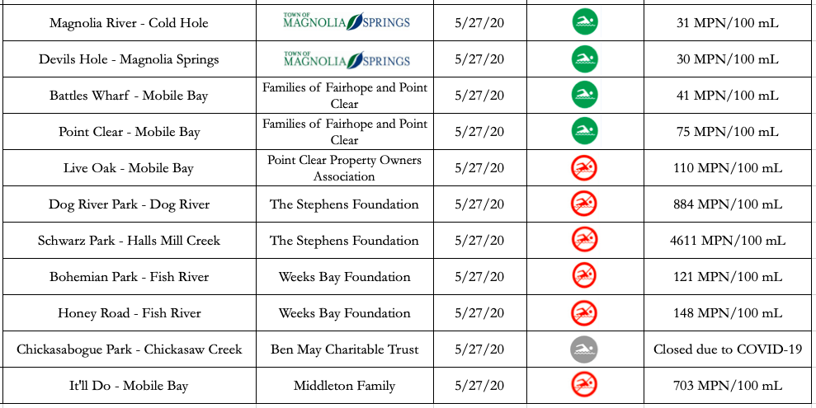Click red no-swim icon for Live Oak row
The image size is (816, 408).
pyautogui.click(x=584, y=168)
